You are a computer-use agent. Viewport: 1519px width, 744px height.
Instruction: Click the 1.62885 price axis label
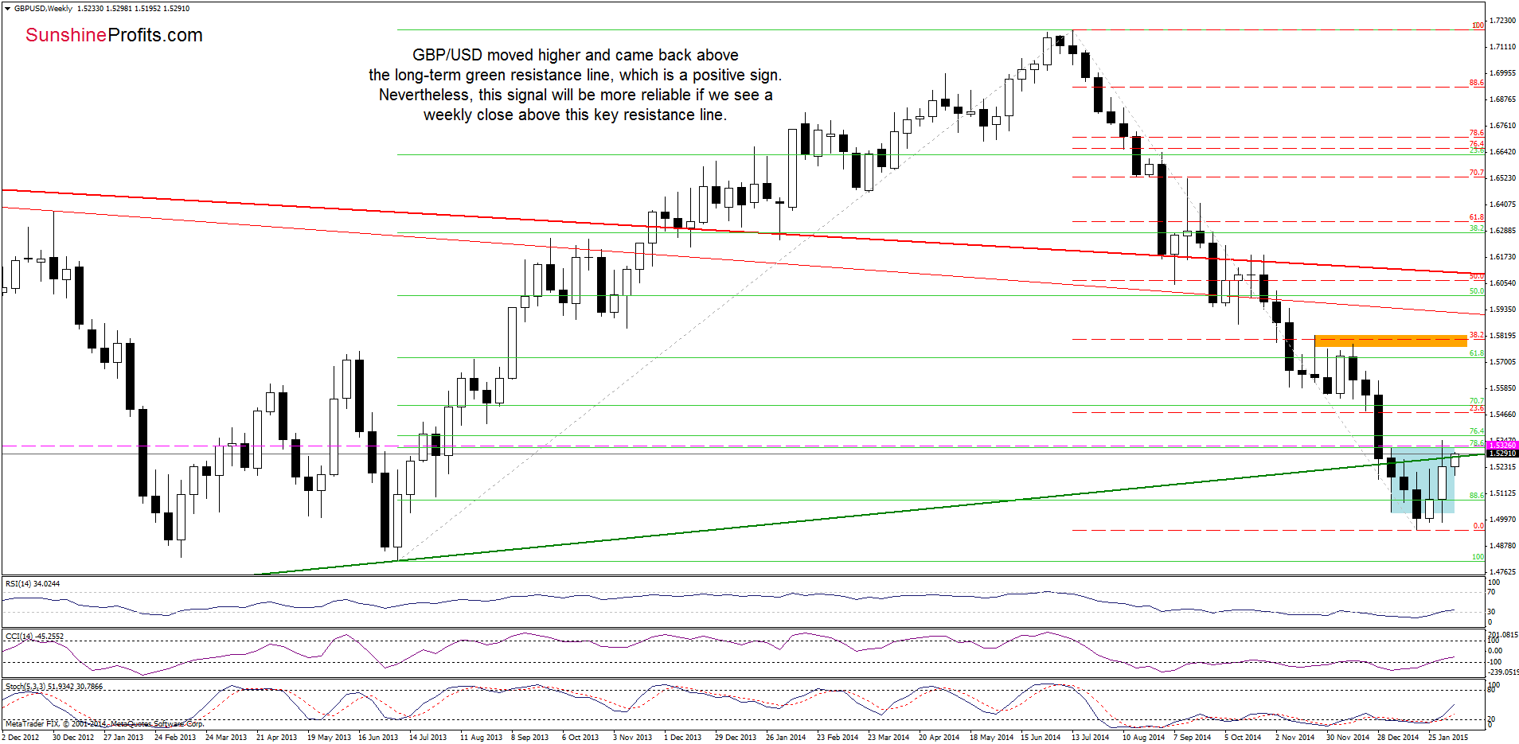[1503, 231]
